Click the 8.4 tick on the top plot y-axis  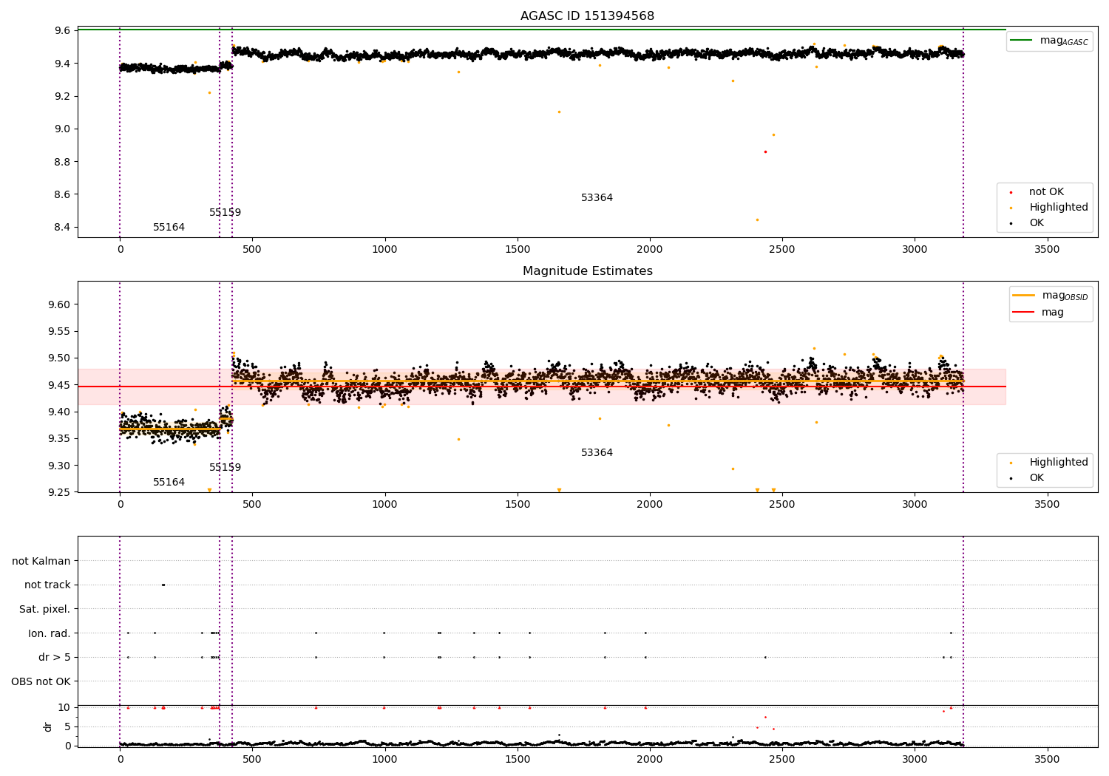[x=62, y=228]
